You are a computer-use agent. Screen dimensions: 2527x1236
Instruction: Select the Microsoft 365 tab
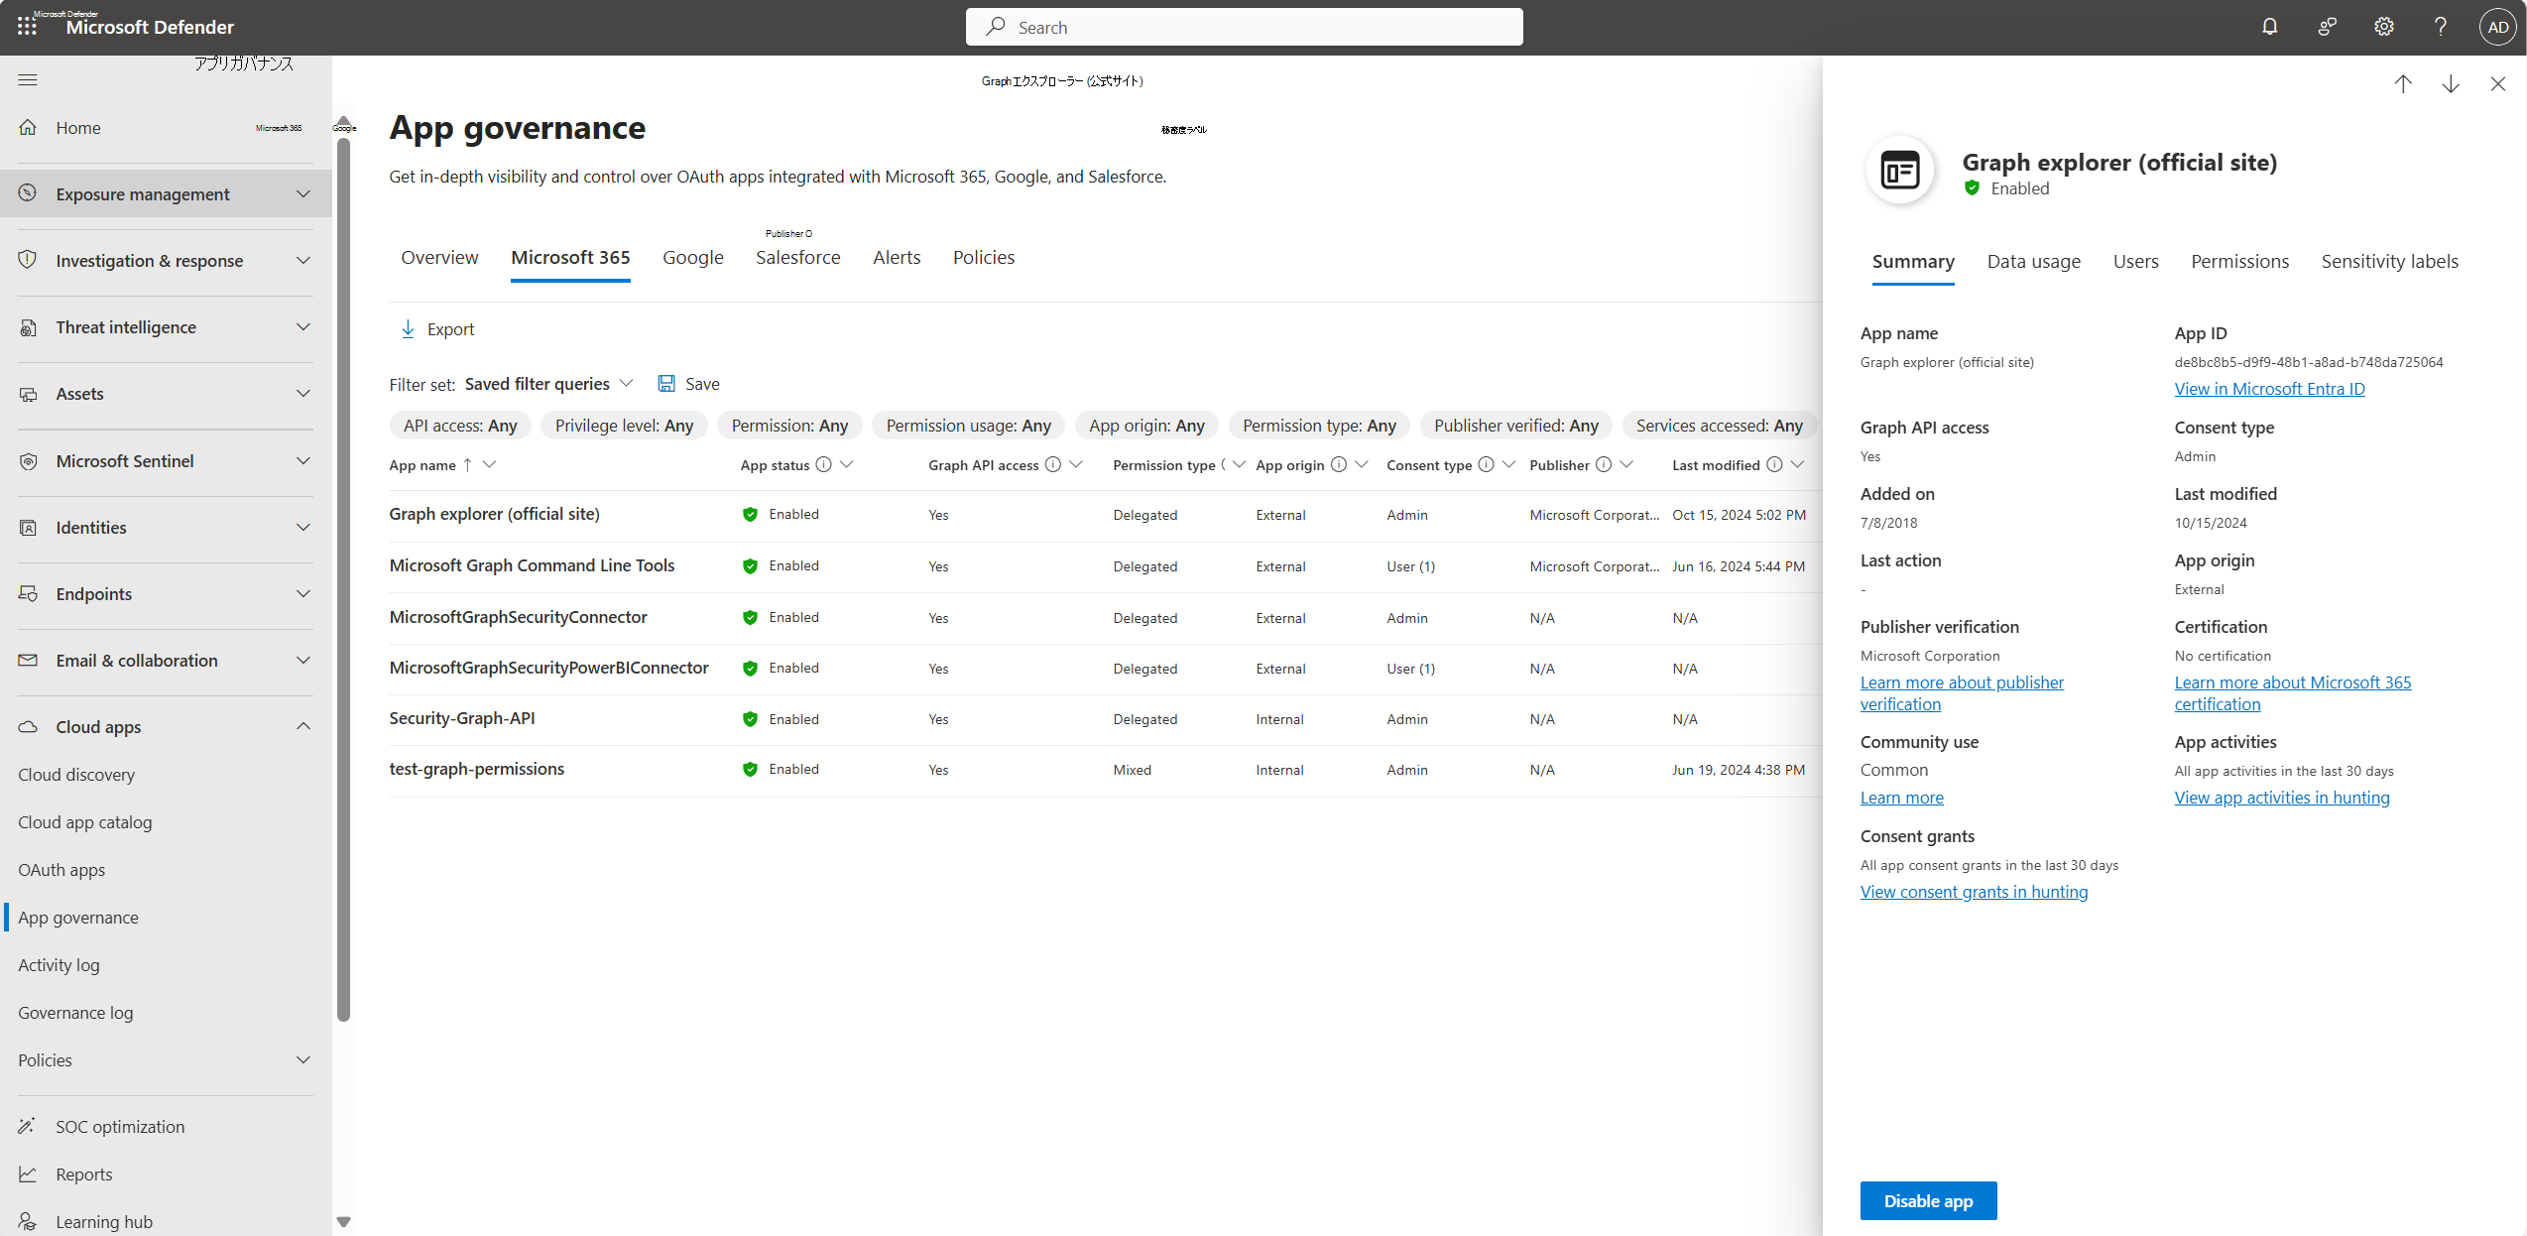(569, 256)
